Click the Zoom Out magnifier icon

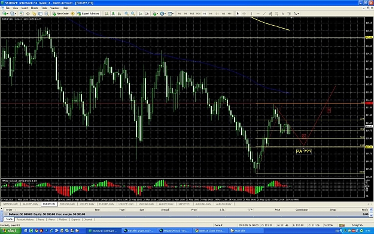133,14
